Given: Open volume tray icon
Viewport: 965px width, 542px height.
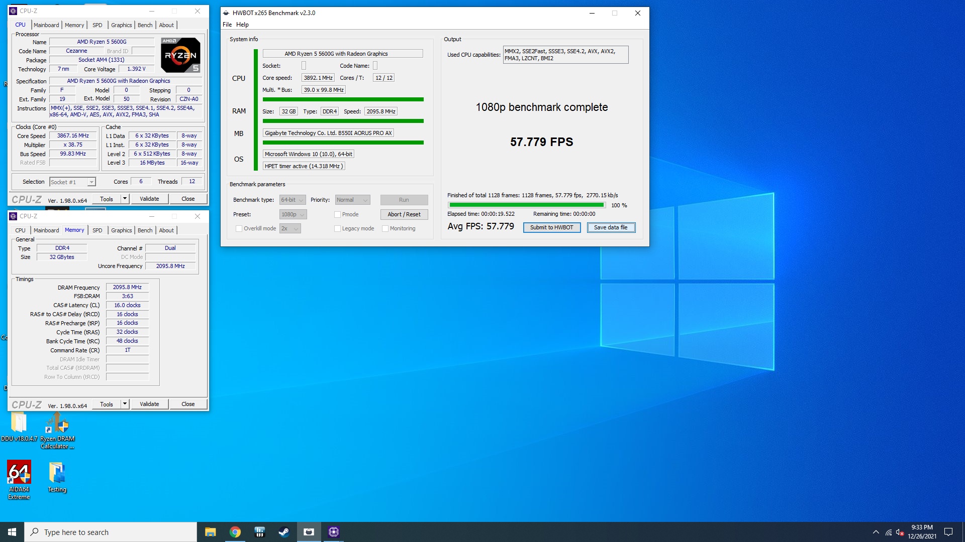Looking at the screenshot, I should 900,532.
